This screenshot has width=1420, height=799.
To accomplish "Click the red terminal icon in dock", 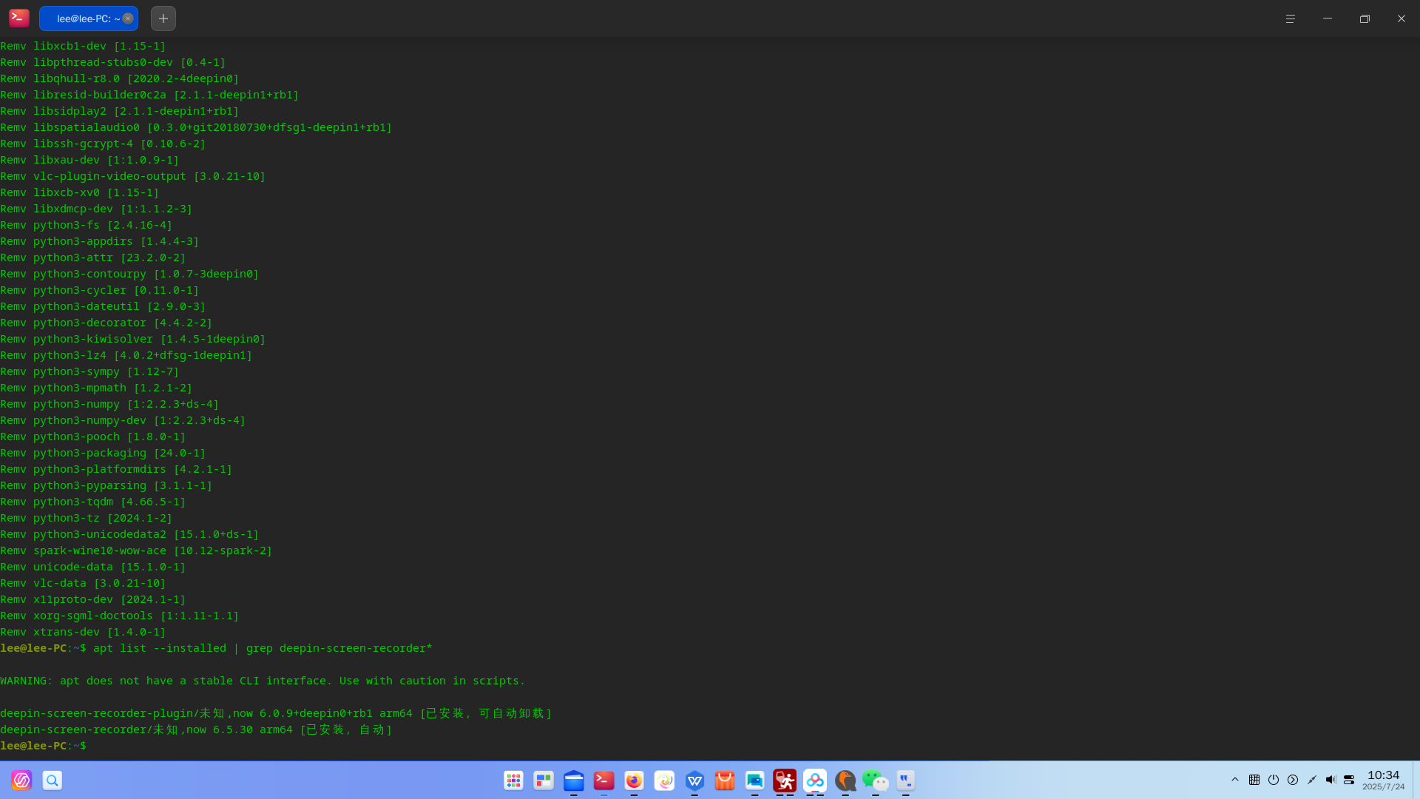I will pyautogui.click(x=604, y=780).
